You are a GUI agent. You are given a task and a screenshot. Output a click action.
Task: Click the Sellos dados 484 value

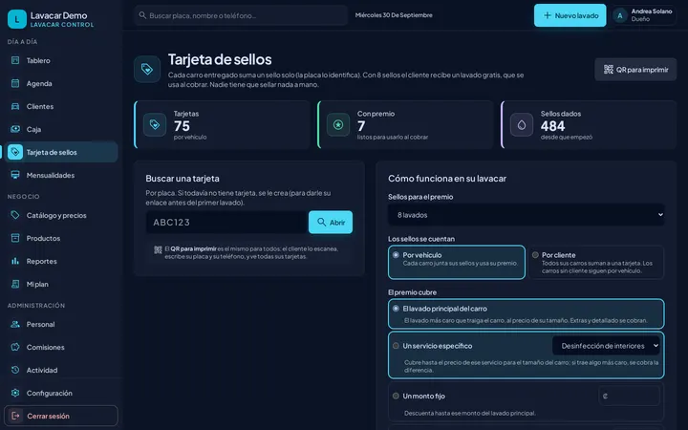552,126
